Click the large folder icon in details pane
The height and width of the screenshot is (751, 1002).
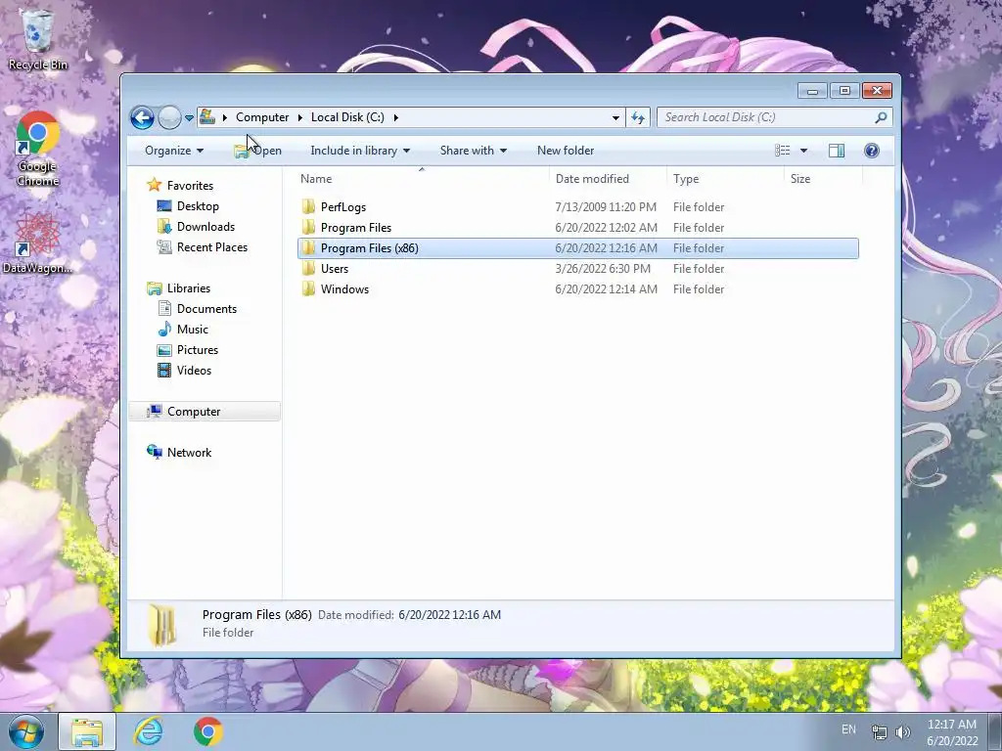pos(162,625)
